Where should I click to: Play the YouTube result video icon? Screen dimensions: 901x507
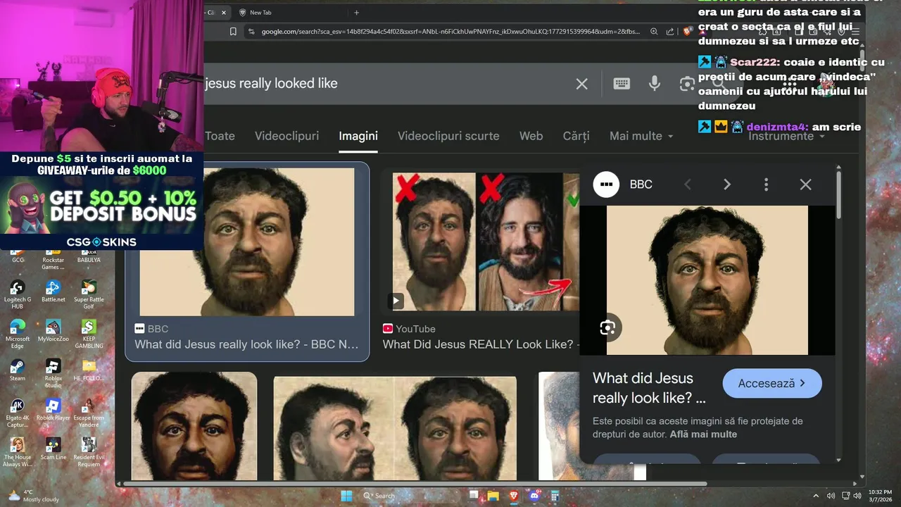(x=396, y=301)
